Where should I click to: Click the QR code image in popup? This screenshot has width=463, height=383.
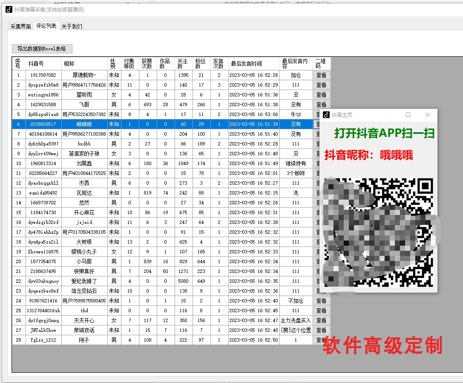379,232
